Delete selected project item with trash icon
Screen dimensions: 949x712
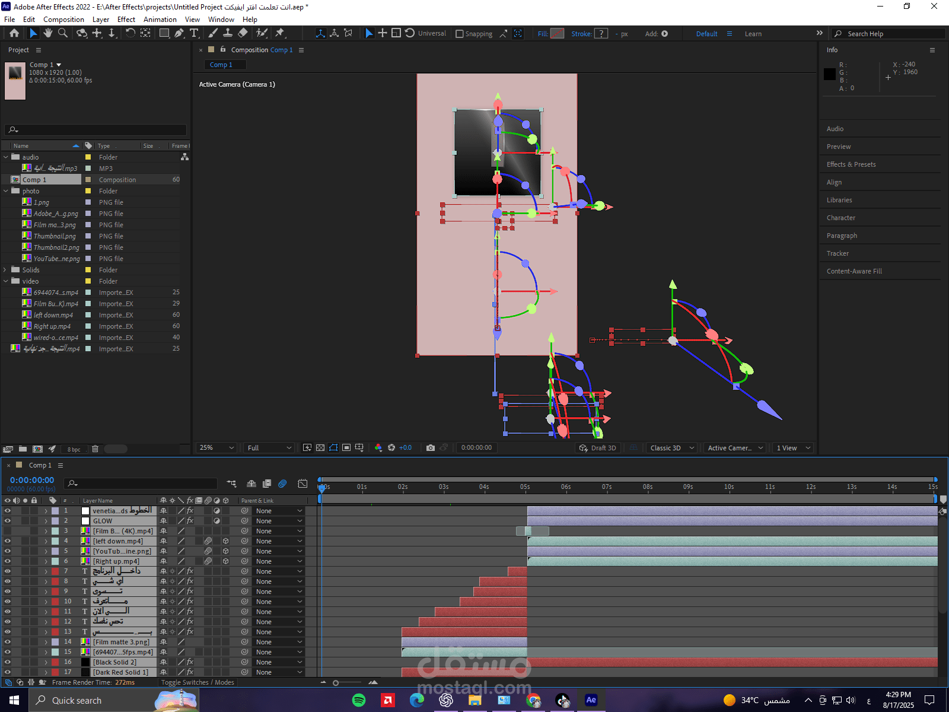click(x=95, y=449)
